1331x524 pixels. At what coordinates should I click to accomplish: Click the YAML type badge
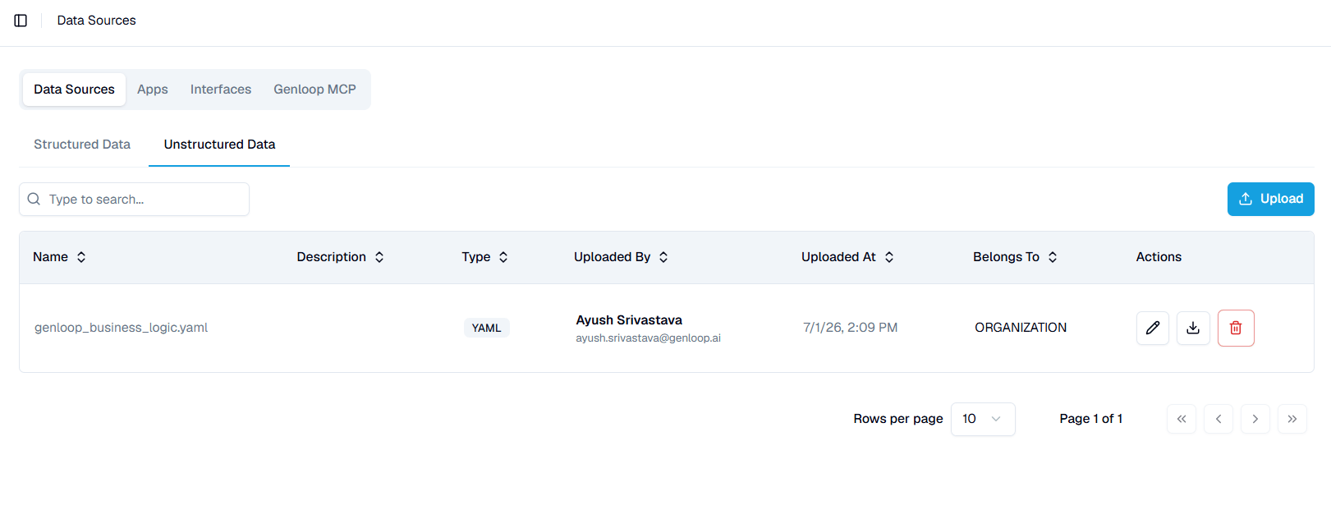coord(486,328)
